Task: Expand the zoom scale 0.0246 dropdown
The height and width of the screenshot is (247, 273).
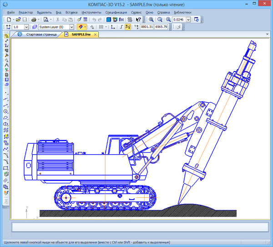Action: point(188,20)
